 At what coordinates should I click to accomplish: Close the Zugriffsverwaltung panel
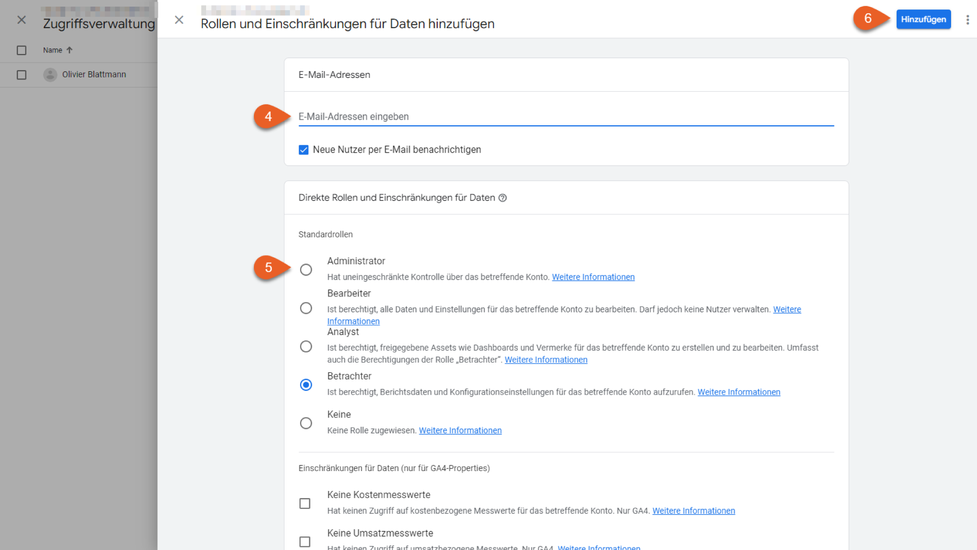click(21, 20)
